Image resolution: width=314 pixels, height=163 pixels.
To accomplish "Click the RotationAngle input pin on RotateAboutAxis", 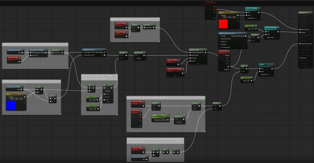I will pos(190,55).
